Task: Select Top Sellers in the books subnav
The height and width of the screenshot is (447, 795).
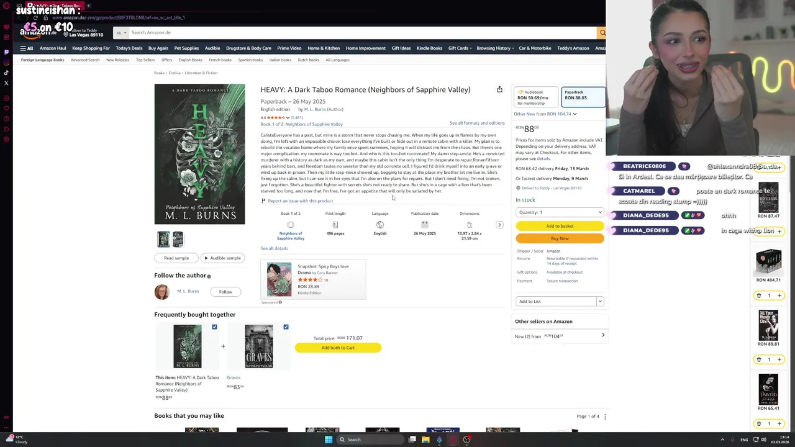Action: point(145,60)
